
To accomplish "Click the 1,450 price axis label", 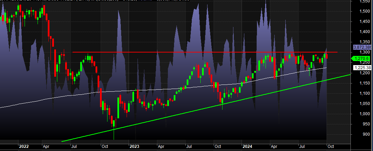I will 365,21.
